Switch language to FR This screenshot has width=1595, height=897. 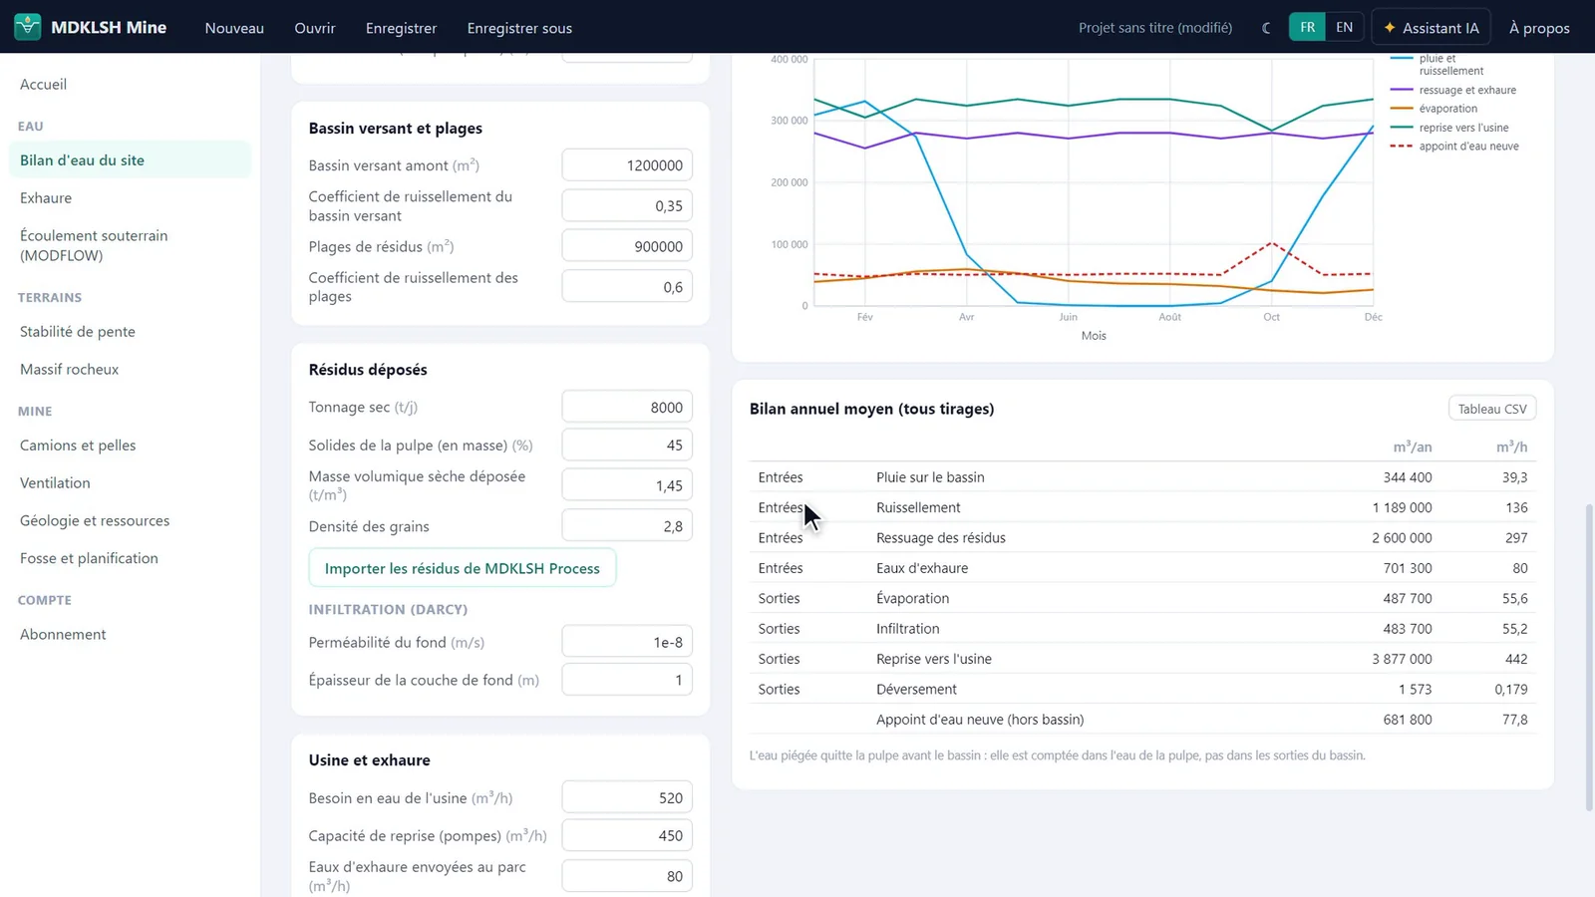tap(1307, 27)
